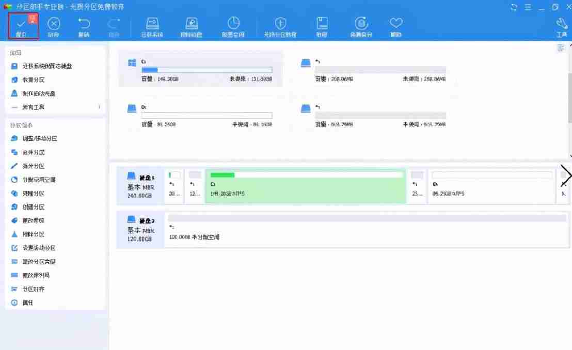Toggle the view layout icon above partition cards

tap(561, 48)
